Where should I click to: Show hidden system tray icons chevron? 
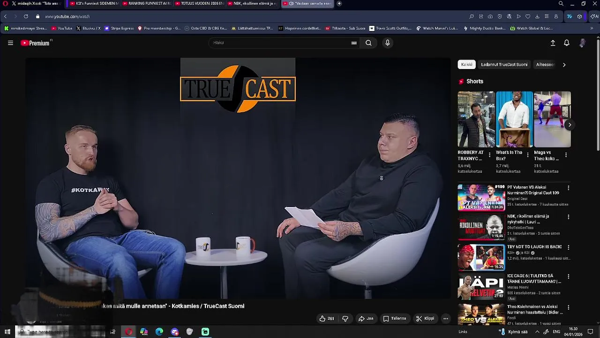click(537, 332)
